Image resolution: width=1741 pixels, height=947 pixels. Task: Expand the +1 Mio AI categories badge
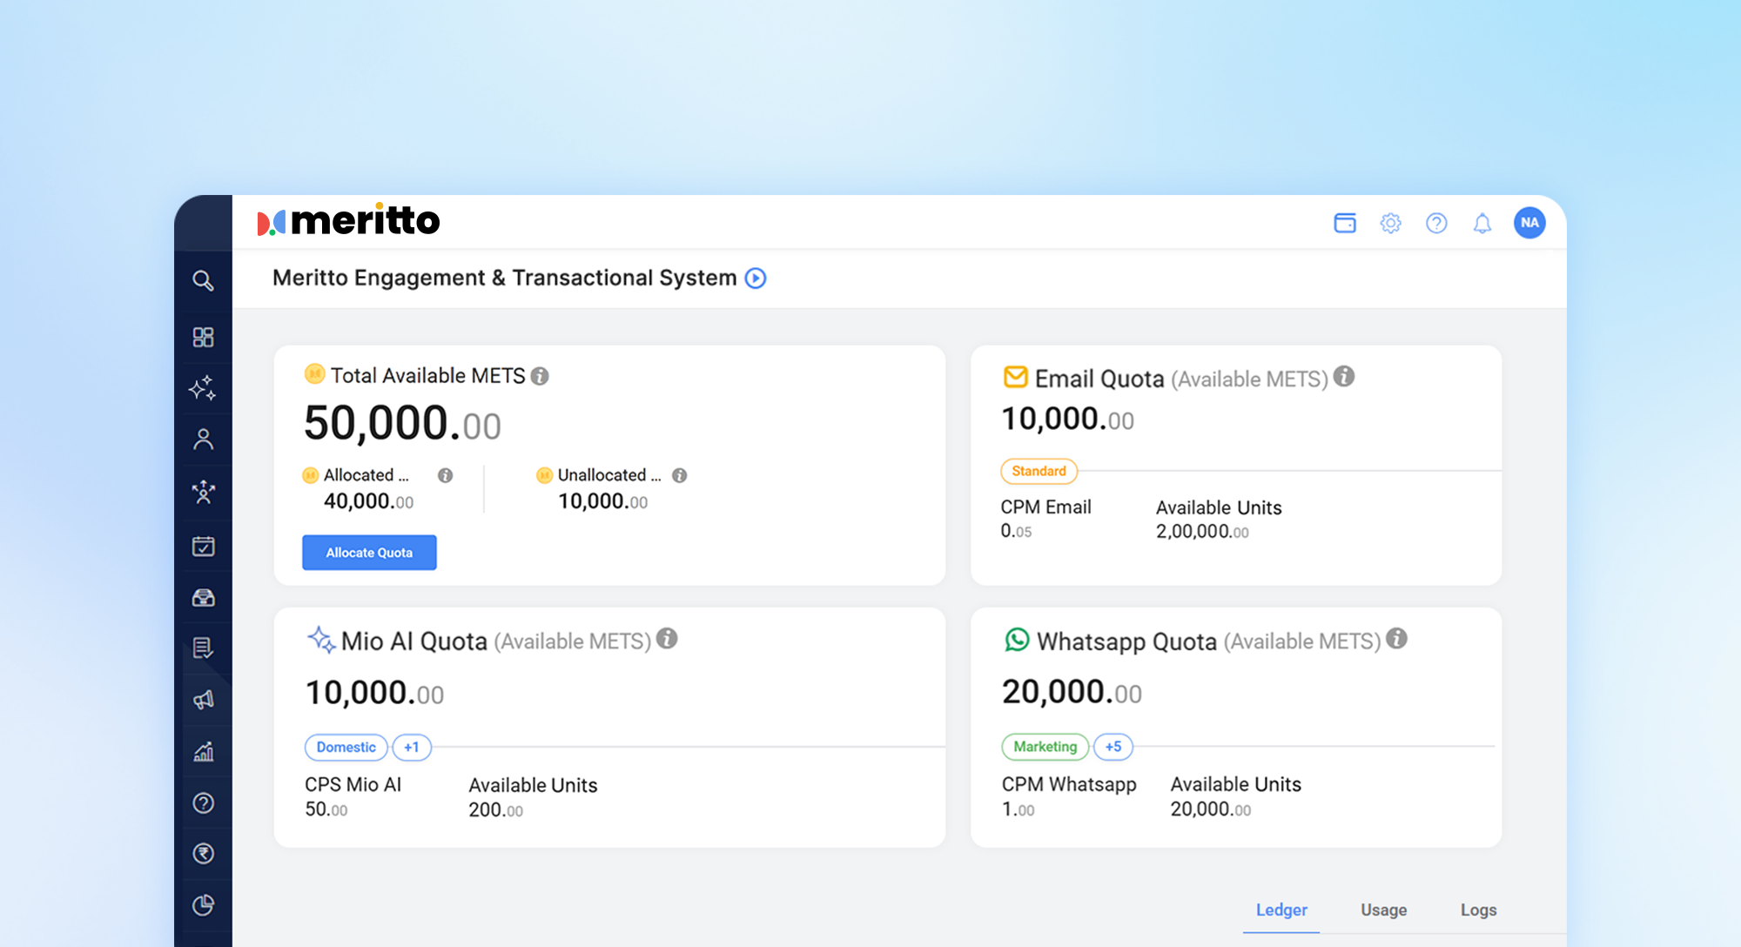pyautogui.click(x=411, y=748)
